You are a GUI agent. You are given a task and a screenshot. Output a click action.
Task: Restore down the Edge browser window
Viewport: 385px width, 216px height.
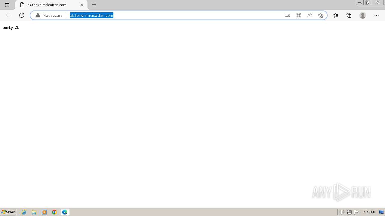(x=367, y=3)
